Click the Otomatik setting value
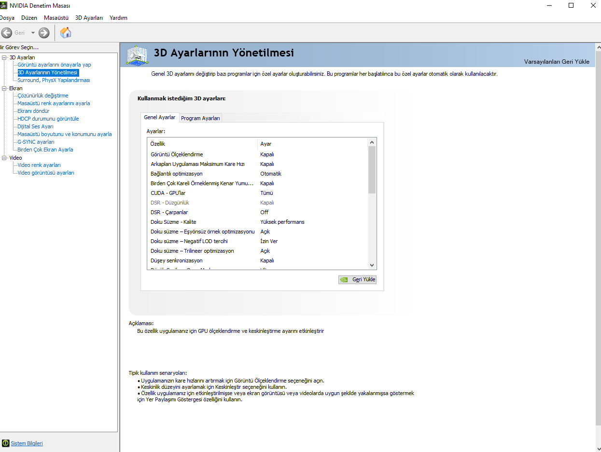 [x=271, y=174]
